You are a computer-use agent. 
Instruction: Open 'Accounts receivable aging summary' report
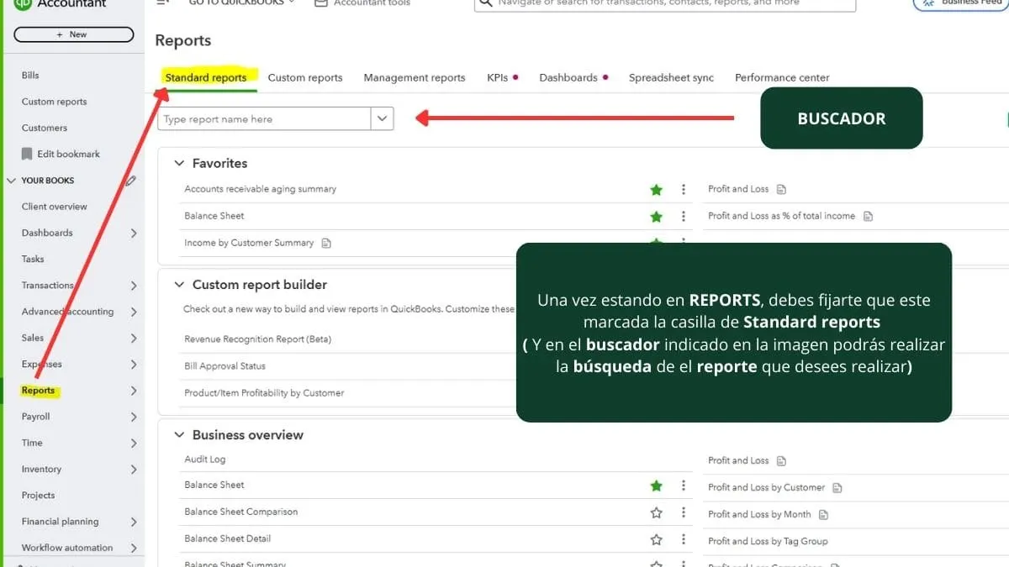pyautogui.click(x=260, y=189)
